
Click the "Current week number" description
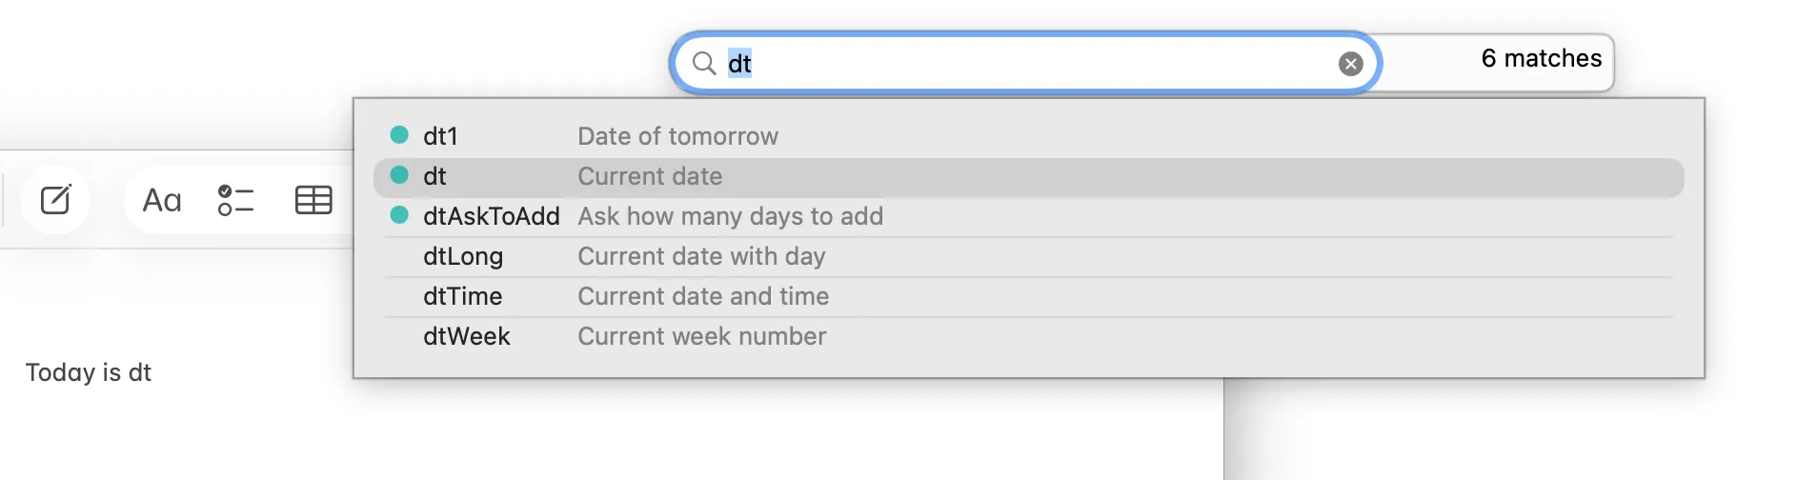(701, 336)
